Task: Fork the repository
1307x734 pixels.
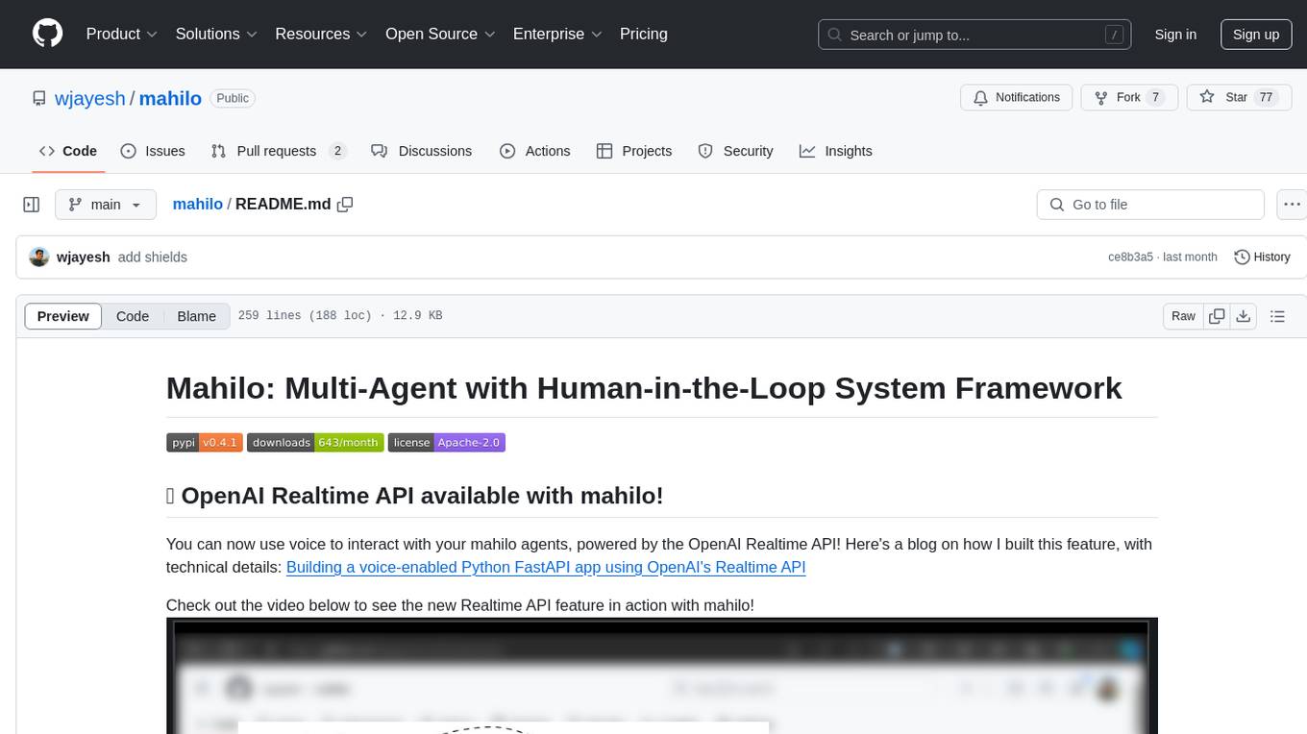Action: 1129,98
